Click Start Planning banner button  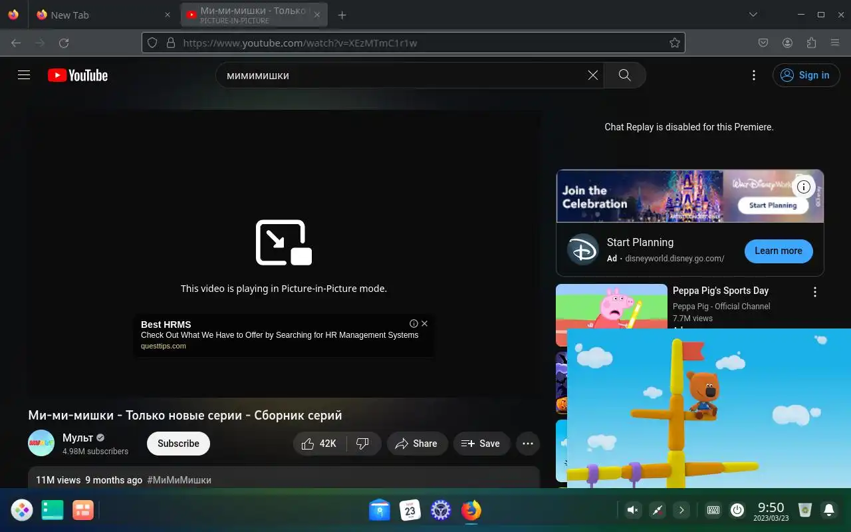[773, 205]
